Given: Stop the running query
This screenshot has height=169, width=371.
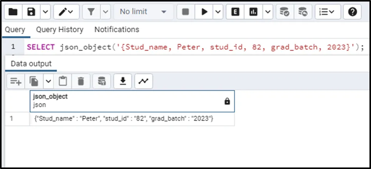Looking at the screenshot, I should (185, 12).
